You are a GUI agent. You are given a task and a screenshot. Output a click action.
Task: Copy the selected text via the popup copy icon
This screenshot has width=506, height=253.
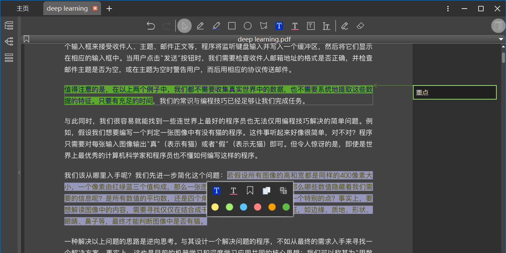pos(267,191)
